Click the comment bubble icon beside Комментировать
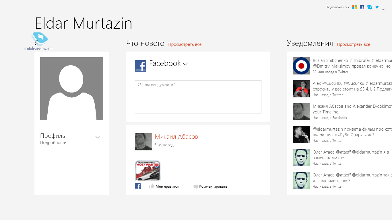 196,186
